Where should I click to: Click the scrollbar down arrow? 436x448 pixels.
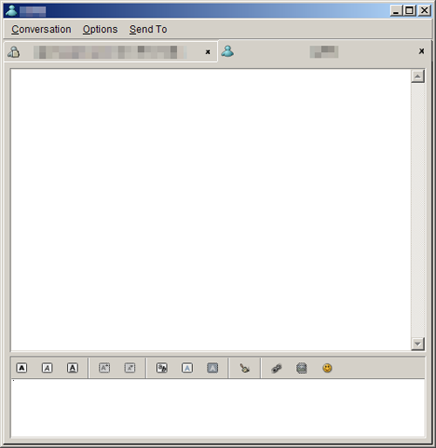418,344
